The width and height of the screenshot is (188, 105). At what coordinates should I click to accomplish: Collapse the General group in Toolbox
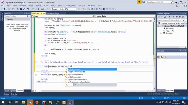(x=6, y=19)
